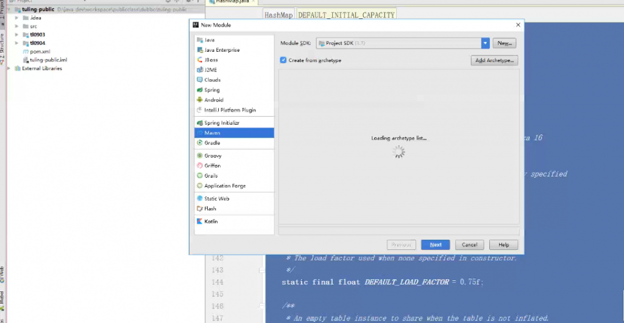624x323 pixels.
Task: Open Help for the New Module dialog
Action: coord(504,245)
